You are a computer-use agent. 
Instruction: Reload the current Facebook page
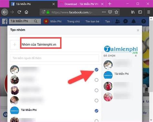(x=19, y=12)
